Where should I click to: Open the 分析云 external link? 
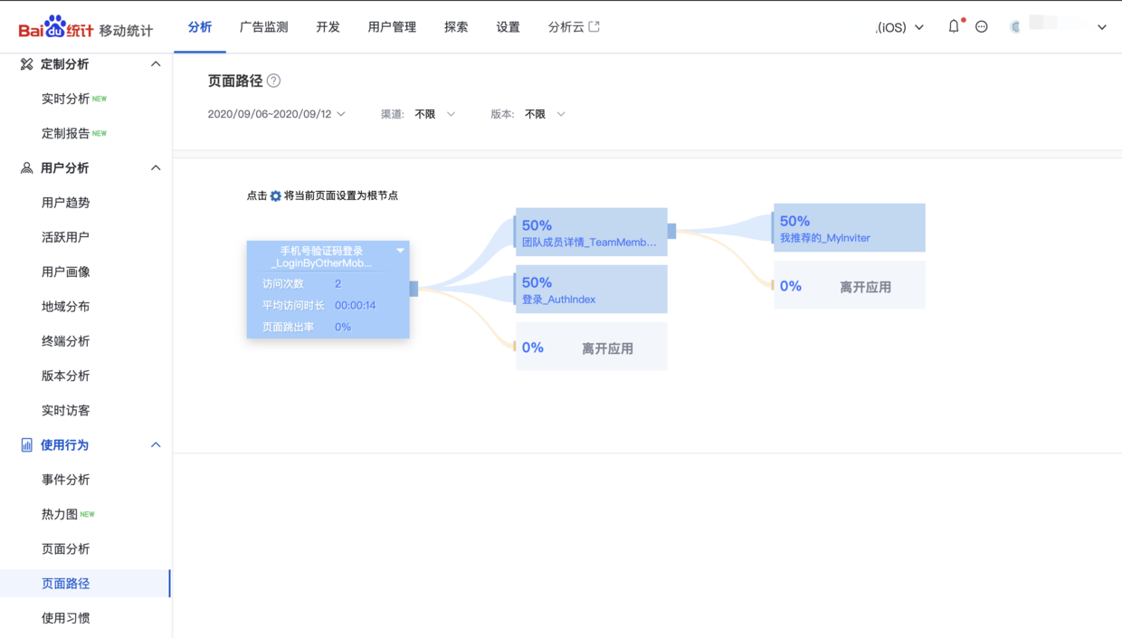tap(574, 27)
